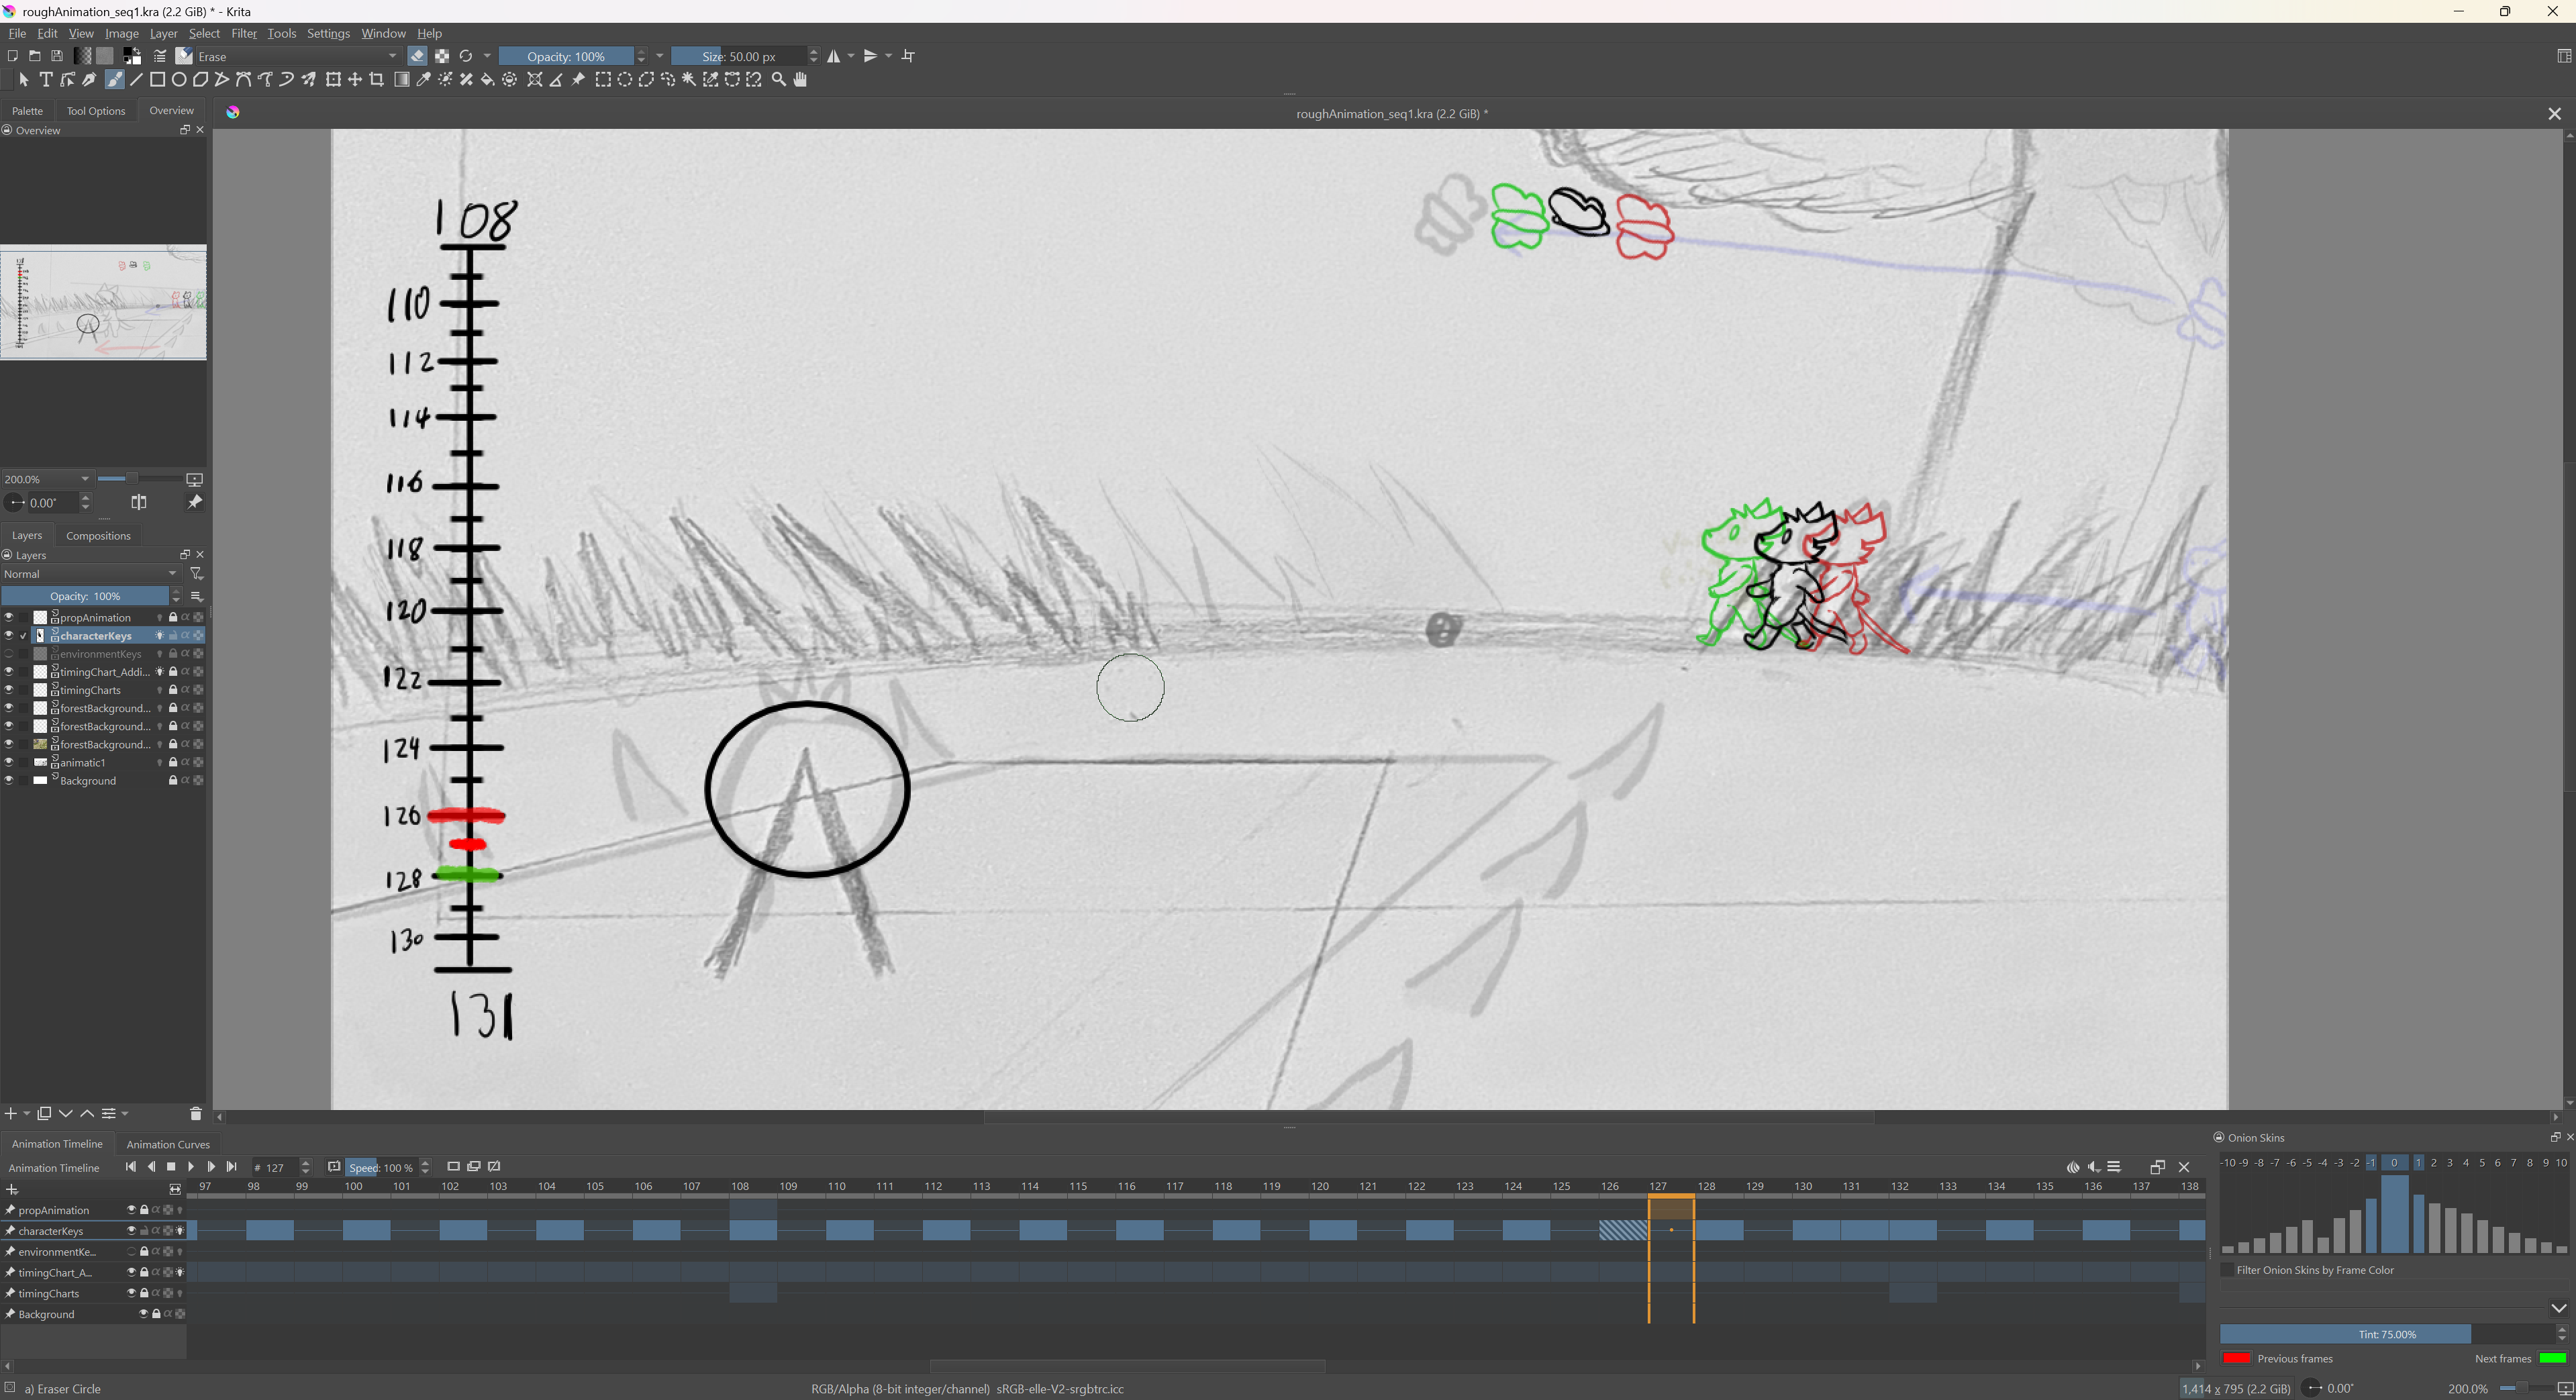The height and width of the screenshot is (1400, 2576).
Task: Hide the propAnimation layer in Layers panel
Action: point(9,617)
